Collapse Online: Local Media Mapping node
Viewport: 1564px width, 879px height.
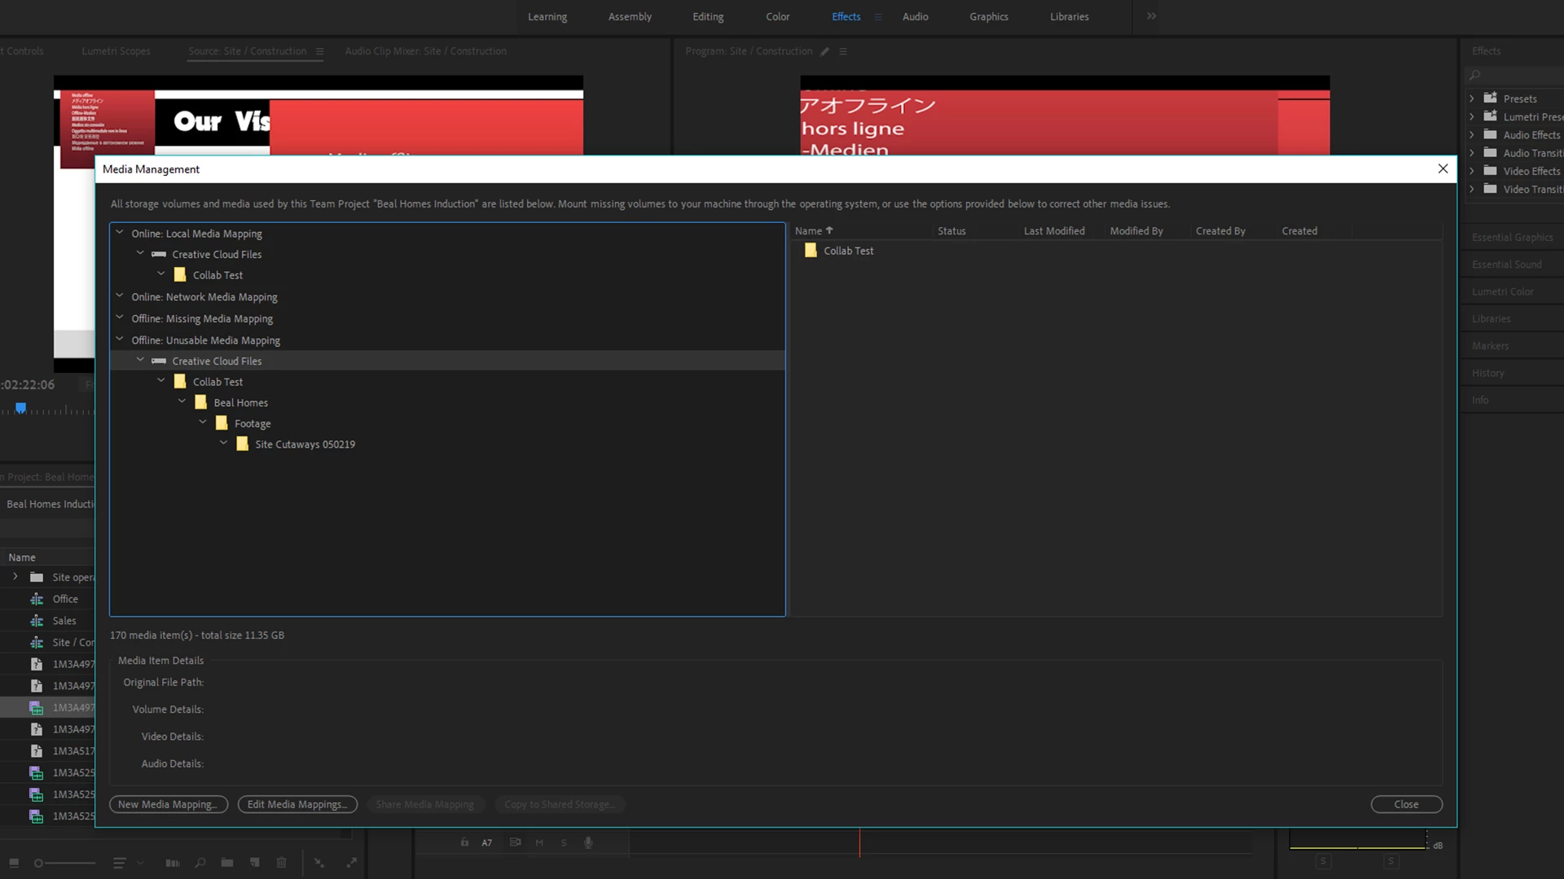tap(120, 233)
